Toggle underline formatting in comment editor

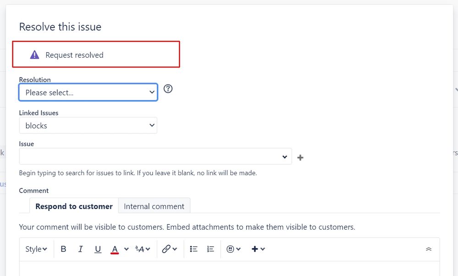point(98,249)
